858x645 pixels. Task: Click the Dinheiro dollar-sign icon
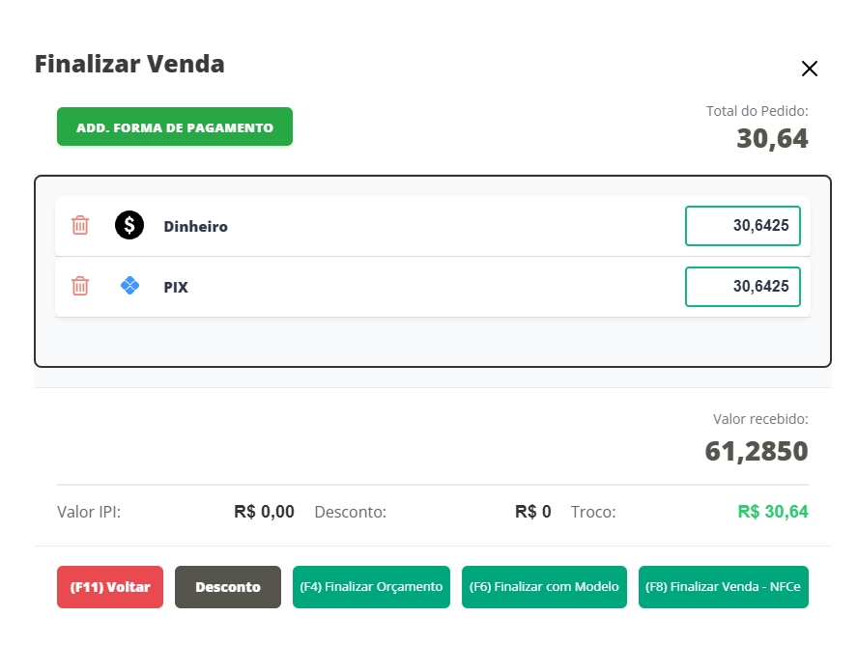point(129,226)
